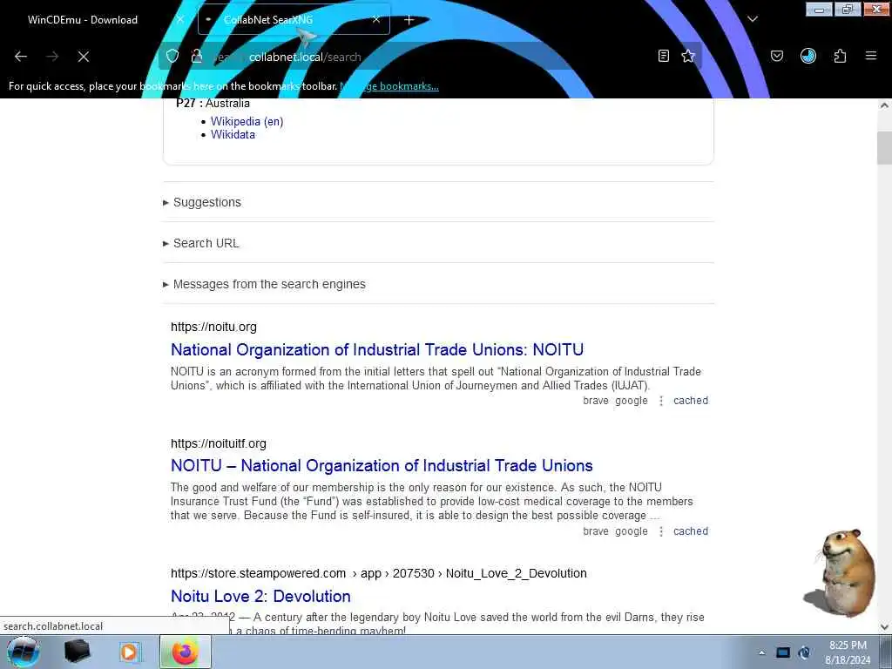Show hidden system tray icons
The height and width of the screenshot is (669, 892).
(x=761, y=653)
